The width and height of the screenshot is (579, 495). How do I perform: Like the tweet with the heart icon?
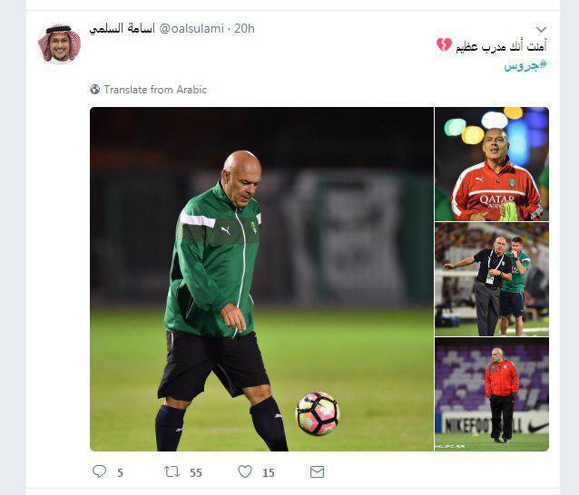(245, 471)
